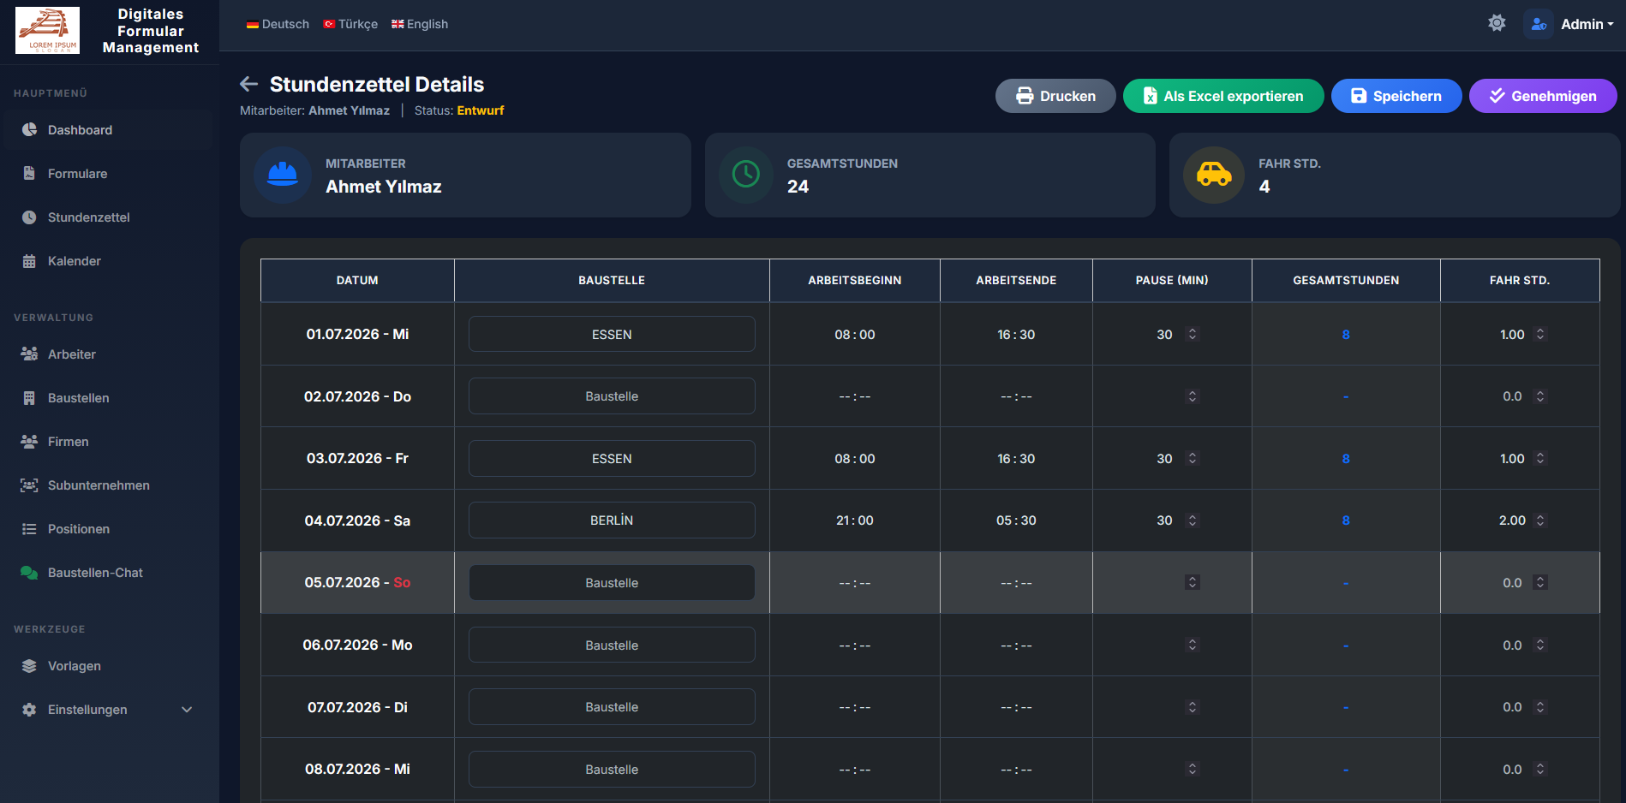Open Baustelle dropdown for Sunday 05.07.2026
The width and height of the screenshot is (1626, 803).
tap(612, 582)
